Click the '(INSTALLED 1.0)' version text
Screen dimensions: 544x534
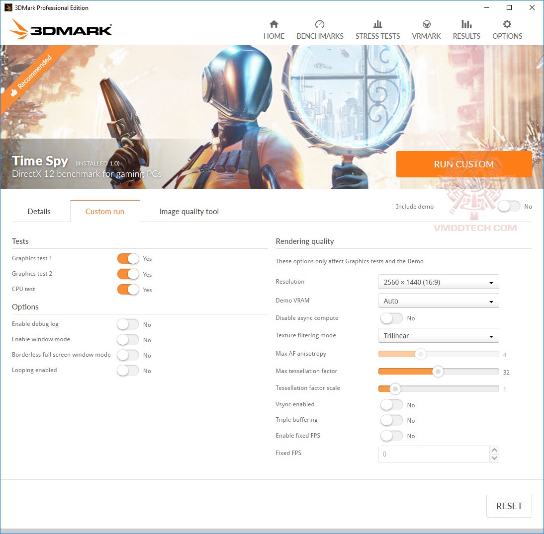(x=97, y=163)
